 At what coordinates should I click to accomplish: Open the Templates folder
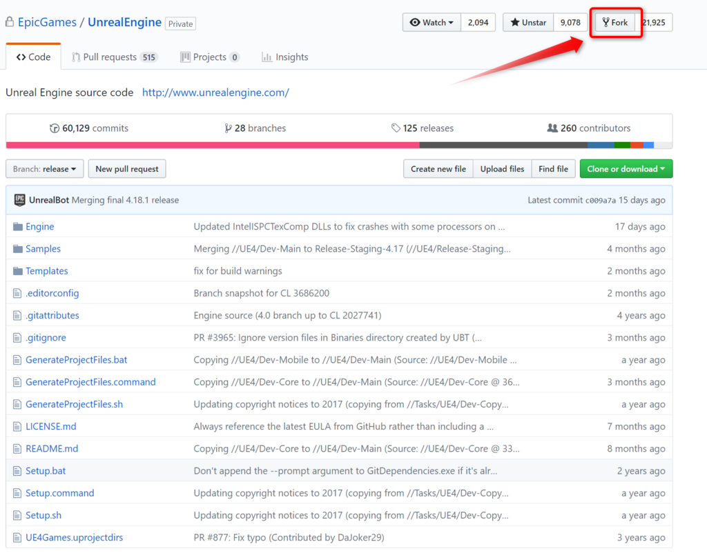[x=46, y=271]
